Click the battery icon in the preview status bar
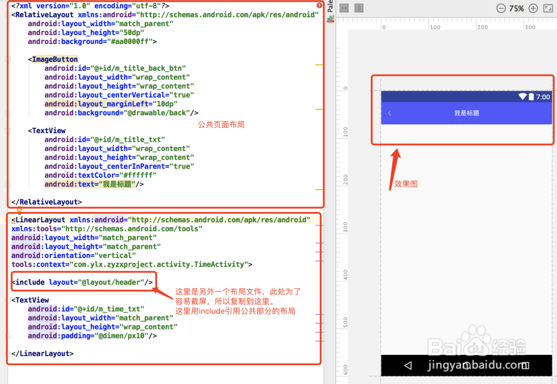Viewport: 557px width, 384px height. click(531, 96)
